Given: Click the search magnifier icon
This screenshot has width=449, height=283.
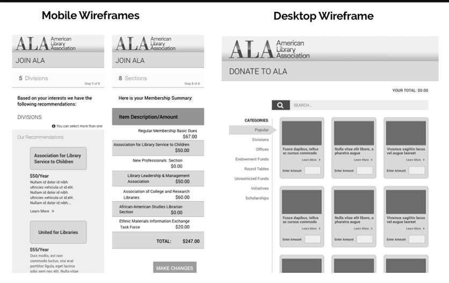Looking at the screenshot, I should coord(281,105).
